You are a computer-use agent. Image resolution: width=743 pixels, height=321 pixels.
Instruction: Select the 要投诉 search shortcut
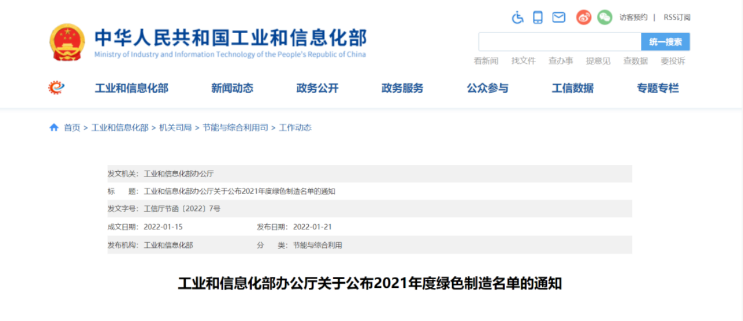[673, 61]
